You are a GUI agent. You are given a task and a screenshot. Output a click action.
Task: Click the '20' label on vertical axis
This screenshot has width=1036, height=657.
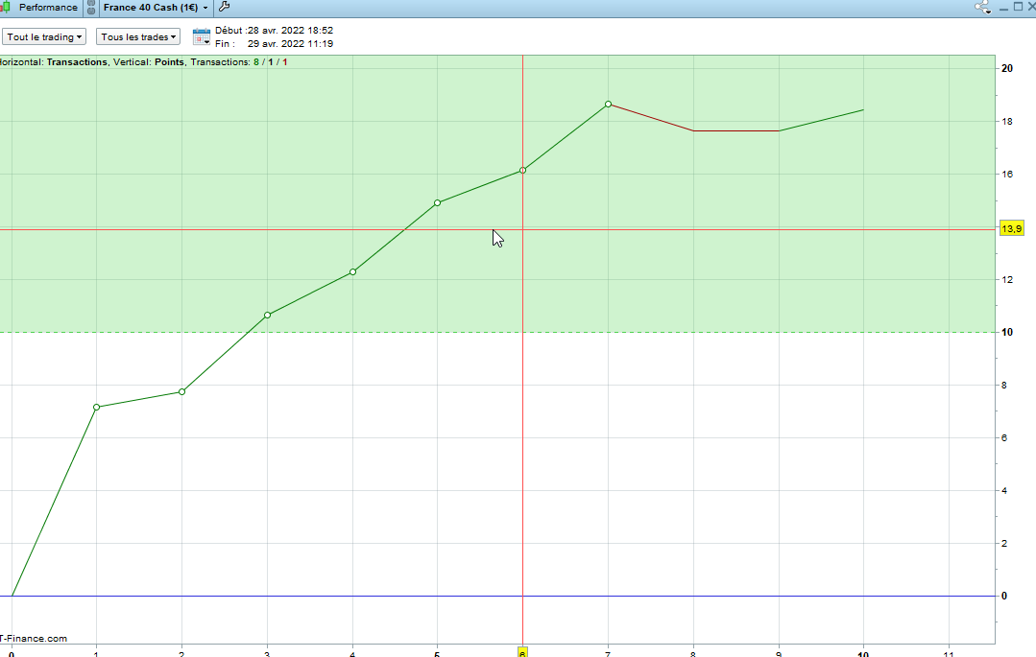[x=1007, y=69]
